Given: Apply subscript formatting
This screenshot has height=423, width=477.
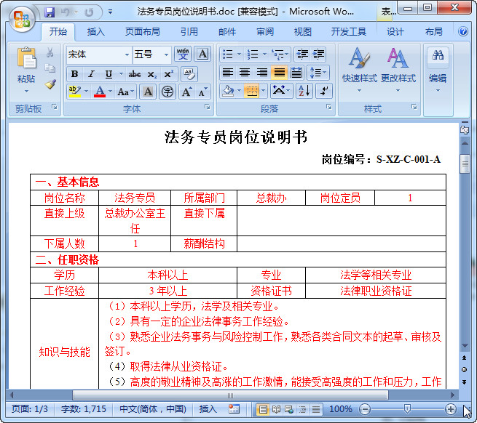Looking at the screenshot, I should coord(151,74).
